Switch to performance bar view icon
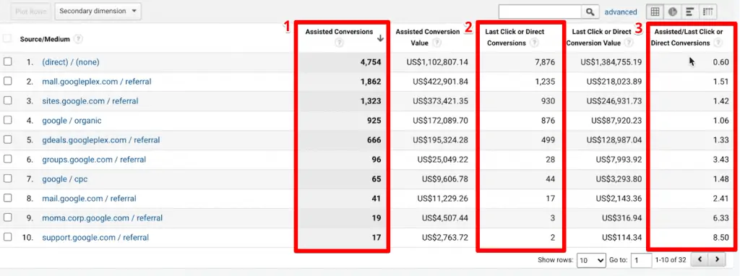Image resolution: width=740 pixels, height=276 pixels. 690,12
